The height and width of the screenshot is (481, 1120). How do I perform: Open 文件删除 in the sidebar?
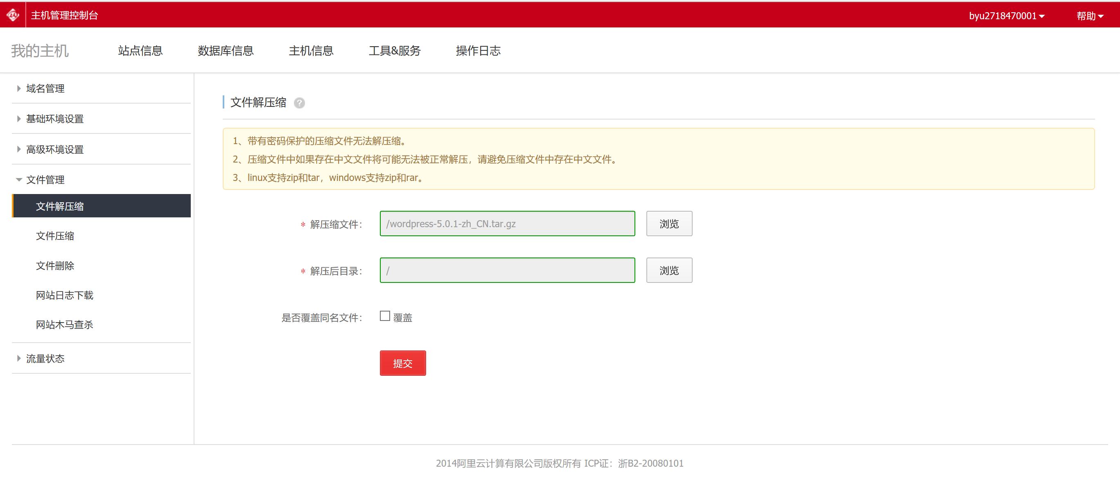(x=55, y=265)
